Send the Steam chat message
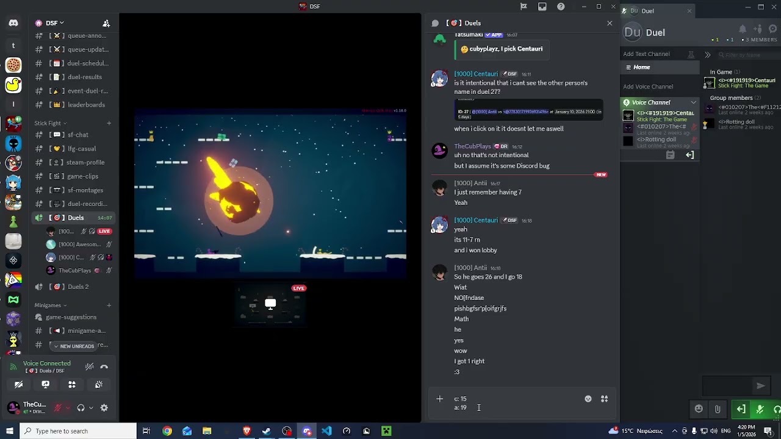 tap(760, 385)
